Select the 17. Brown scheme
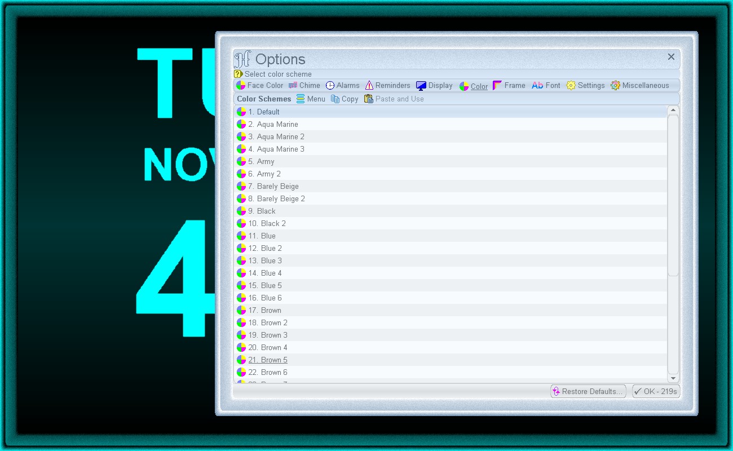The image size is (733, 451). click(x=451, y=310)
